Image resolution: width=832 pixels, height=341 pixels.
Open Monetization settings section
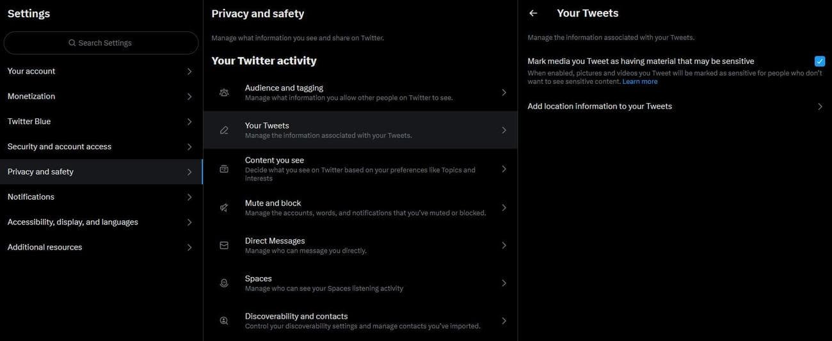[31, 97]
